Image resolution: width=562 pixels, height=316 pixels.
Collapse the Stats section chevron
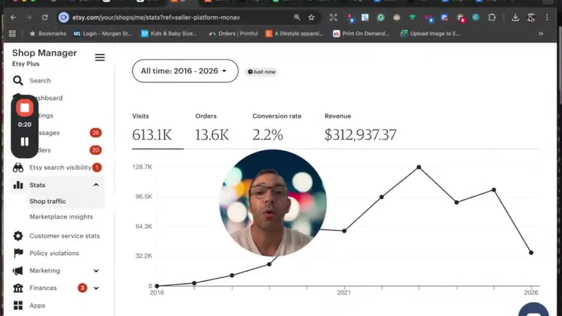click(96, 185)
